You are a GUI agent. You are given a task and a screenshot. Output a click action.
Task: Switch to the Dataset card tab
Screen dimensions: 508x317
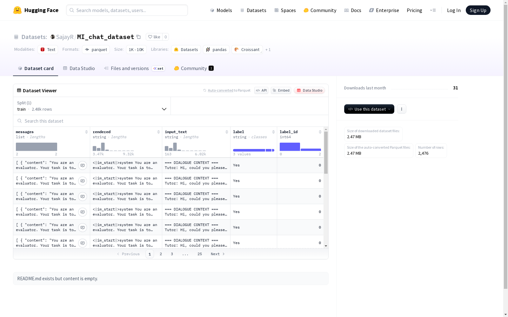coord(36,68)
